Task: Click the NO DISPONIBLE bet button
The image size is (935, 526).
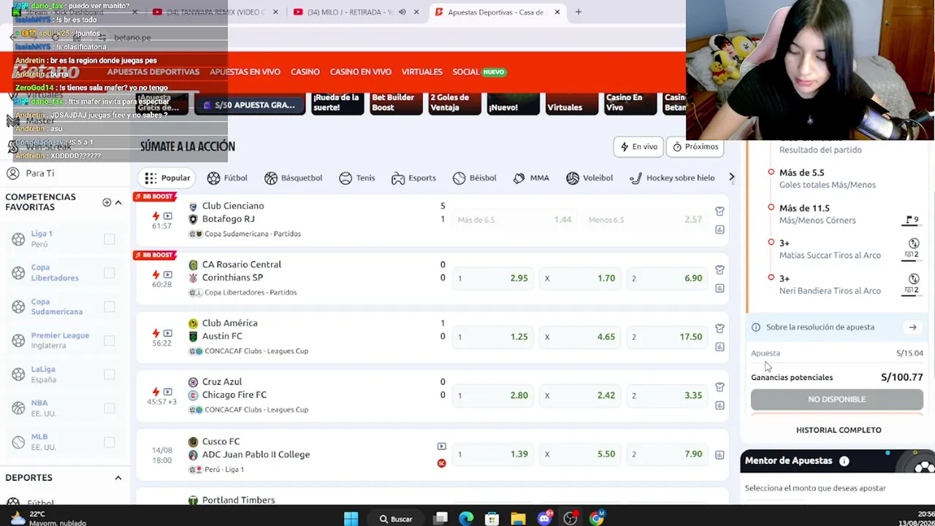Action: (837, 399)
